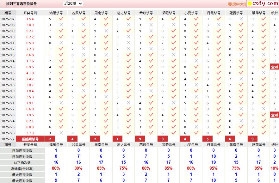Viewport: 279px width, 183px height.
Task: Click red kill number 1 under 荡之杀号
Action: pyautogui.click(x=117, y=139)
